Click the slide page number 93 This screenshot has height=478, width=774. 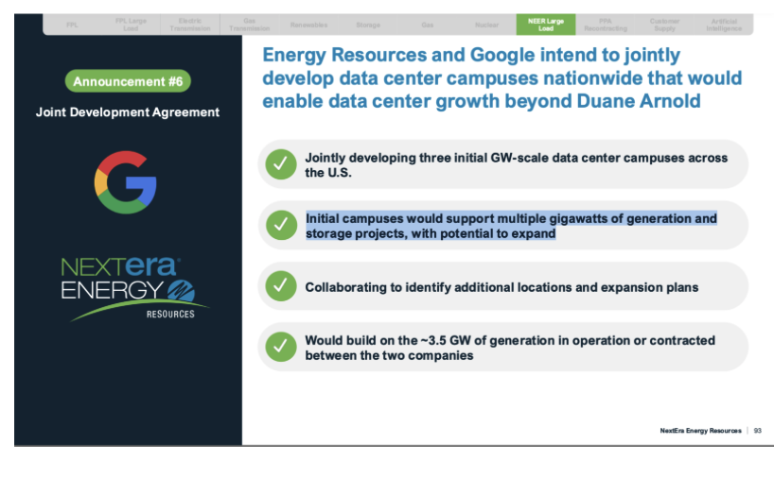758,431
